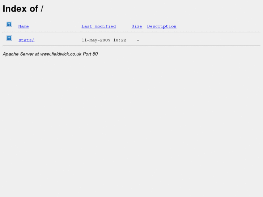Screen dimensions: 263x197
Task: Sort the listing by Description
Action: (162, 26)
